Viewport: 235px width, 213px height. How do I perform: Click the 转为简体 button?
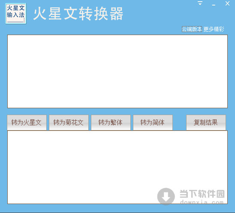(x=153, y=122)
